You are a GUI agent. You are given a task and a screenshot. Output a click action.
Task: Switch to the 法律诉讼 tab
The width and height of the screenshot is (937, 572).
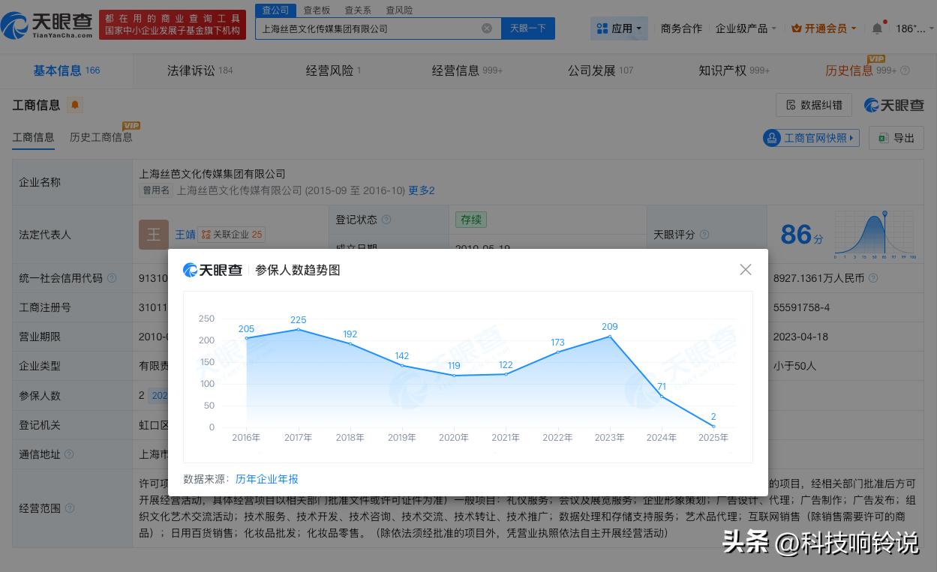click(193, 70)
